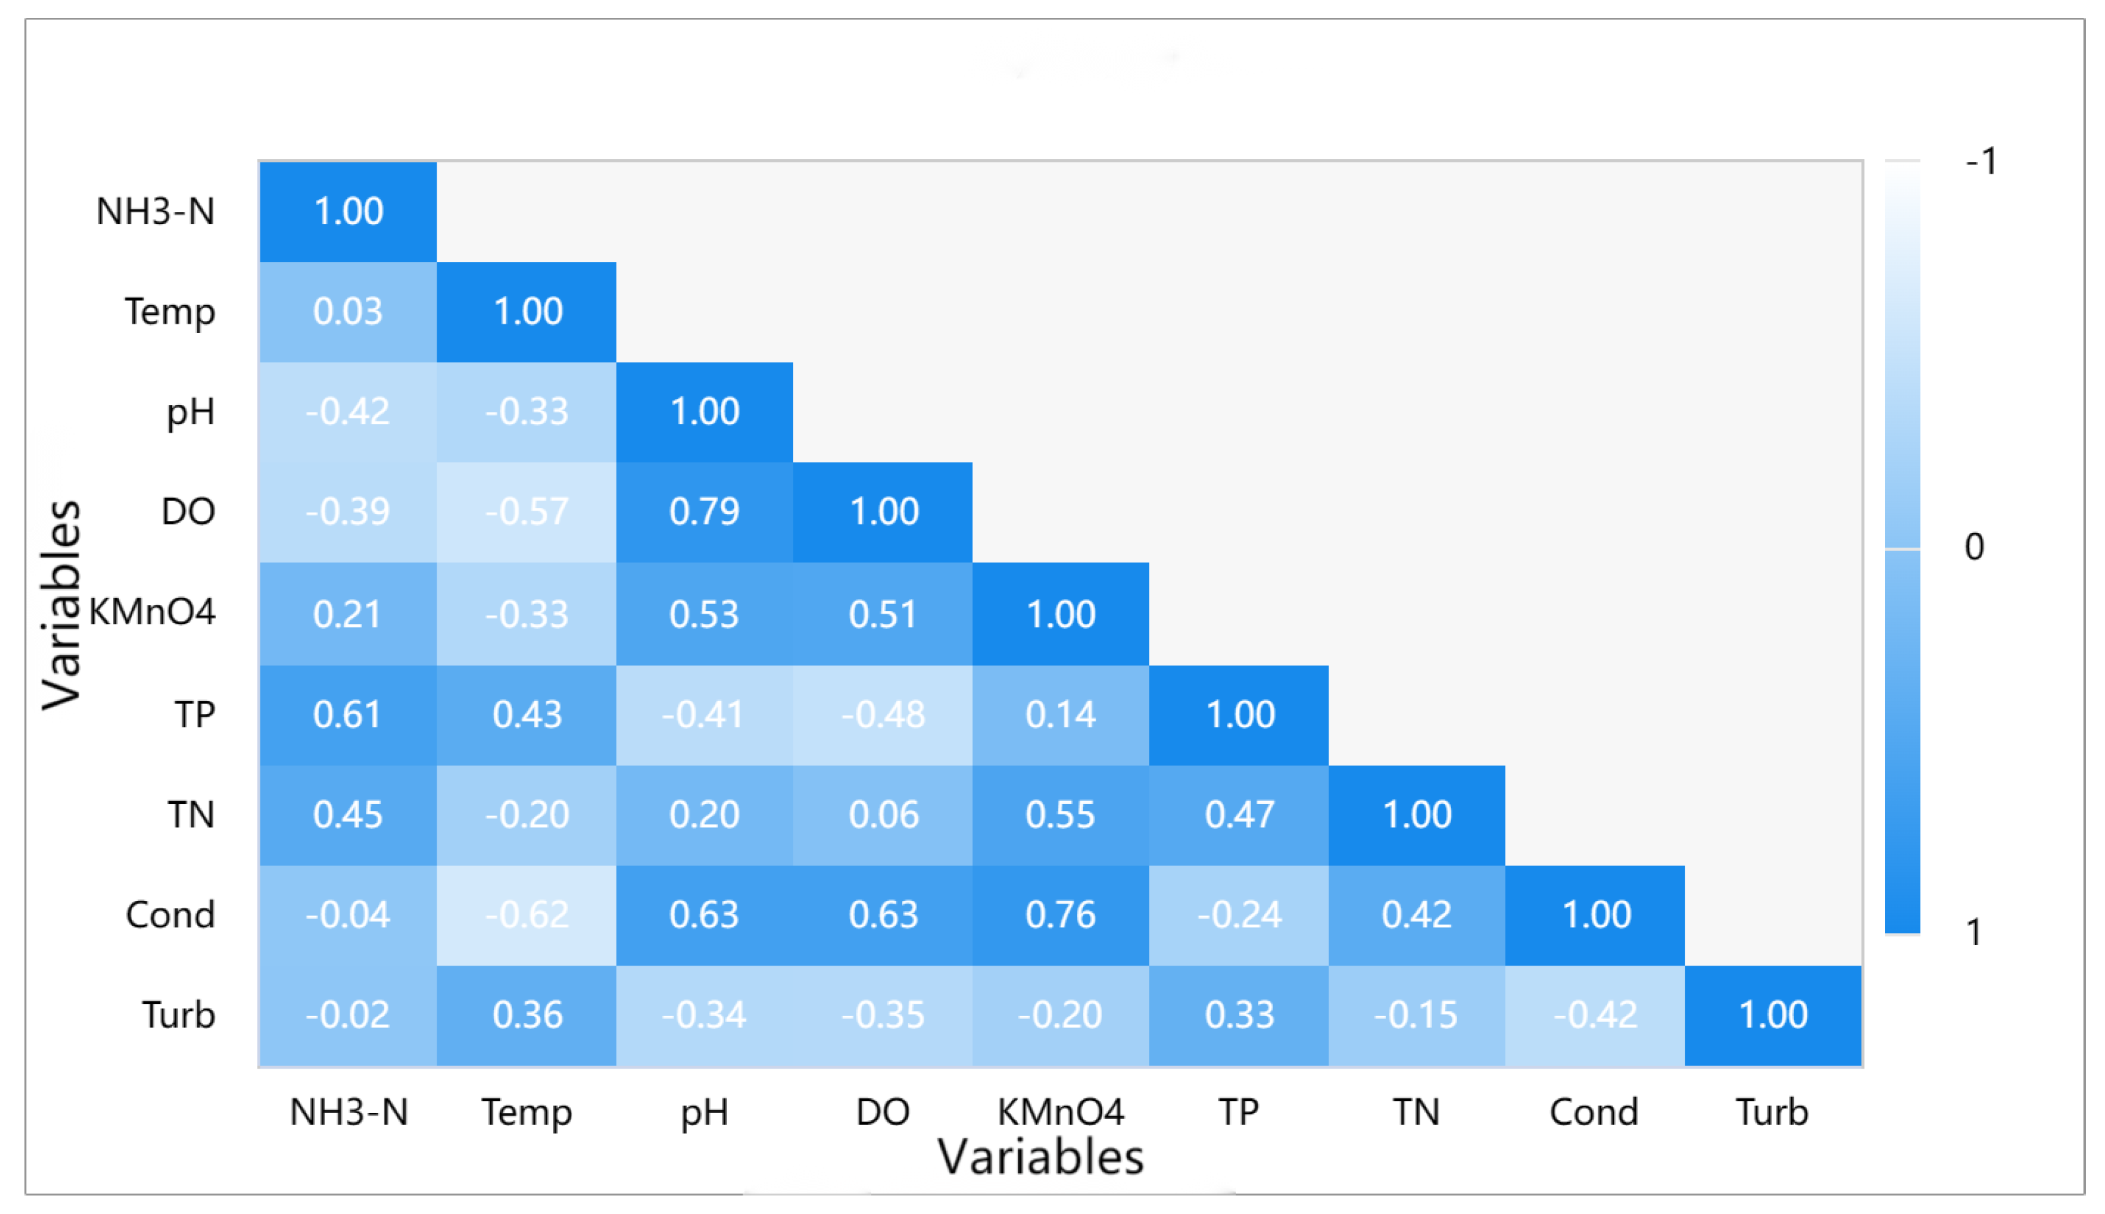
Task: Click the 0.79 cell for DO and pH
Action: (704, 512)
